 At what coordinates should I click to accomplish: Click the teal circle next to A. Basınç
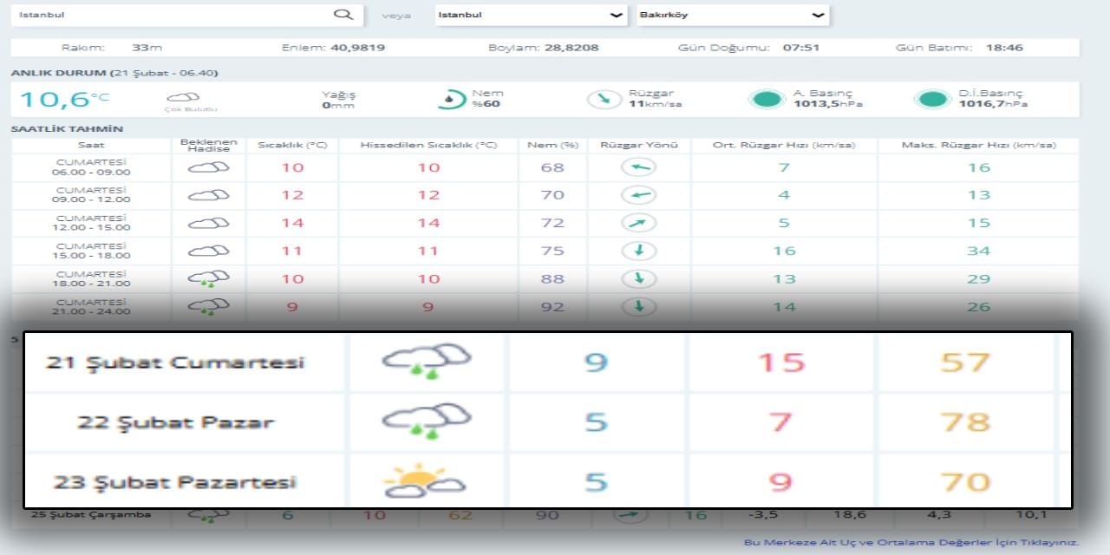[x=767, y=99]
